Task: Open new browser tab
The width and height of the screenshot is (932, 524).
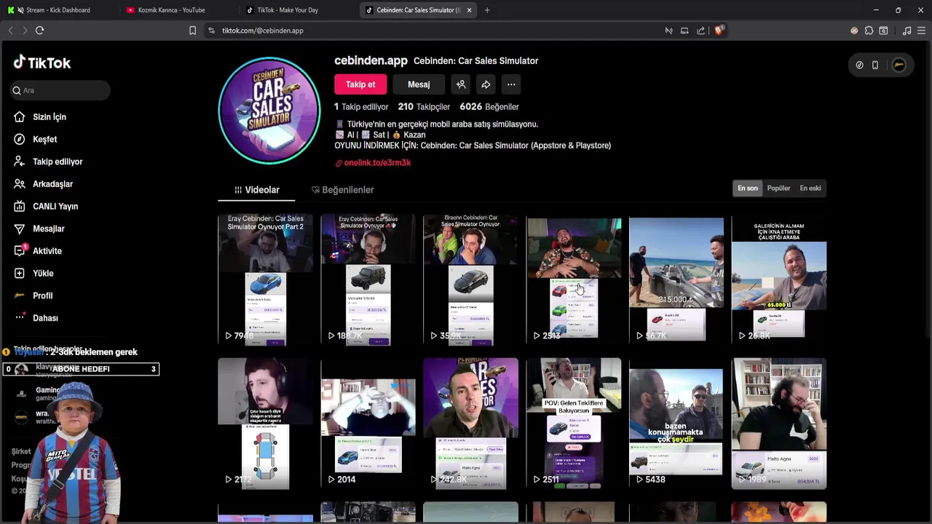Action: pyautogui.click(x=487, y=10)
